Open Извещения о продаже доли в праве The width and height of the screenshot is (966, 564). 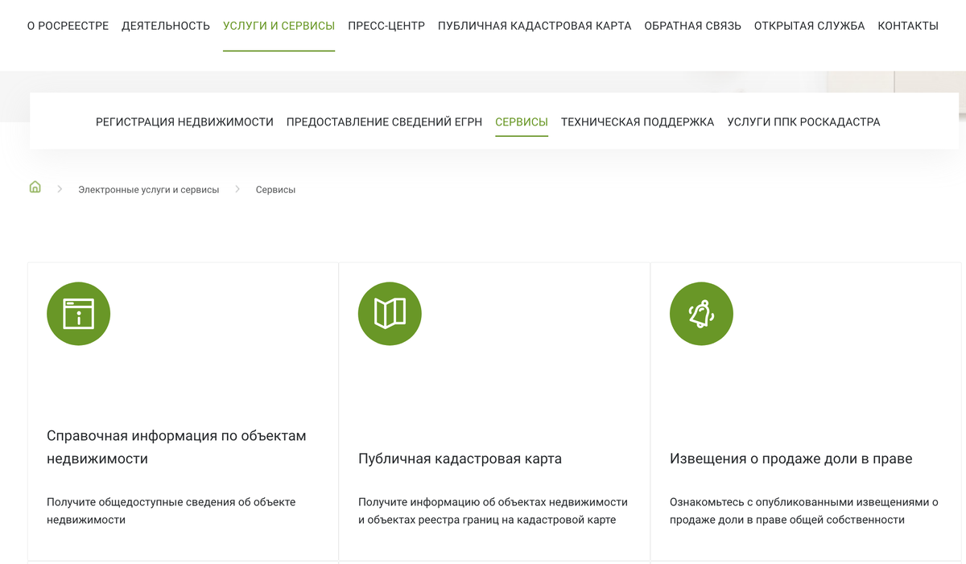(x=791, y=458)
